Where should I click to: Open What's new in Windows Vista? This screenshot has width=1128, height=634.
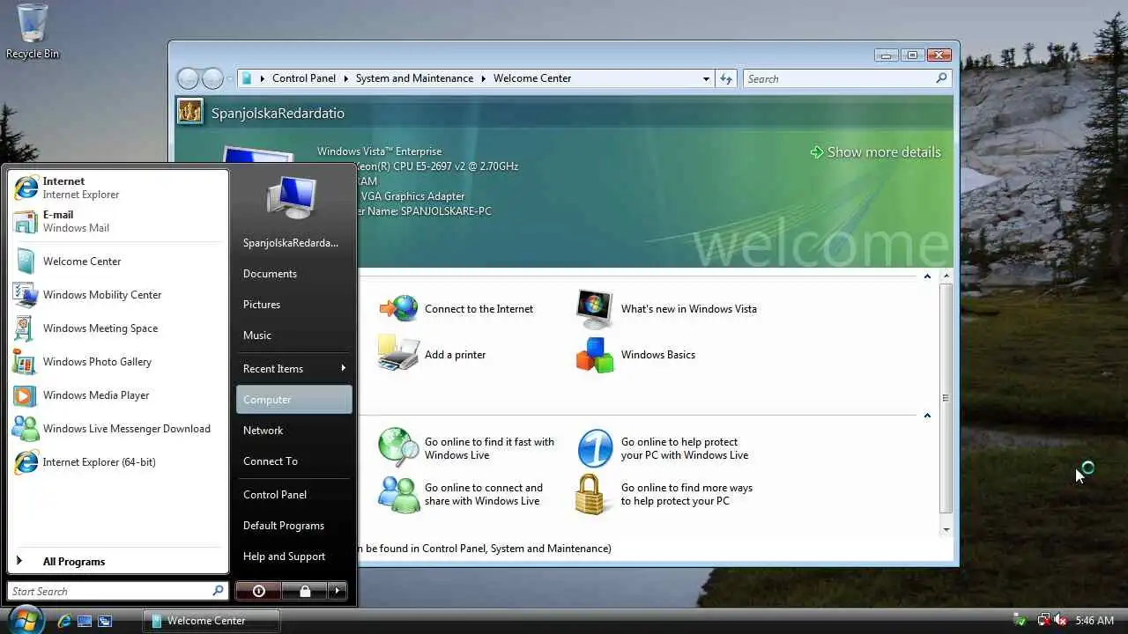pyautogui.click(x=667, y=309)
